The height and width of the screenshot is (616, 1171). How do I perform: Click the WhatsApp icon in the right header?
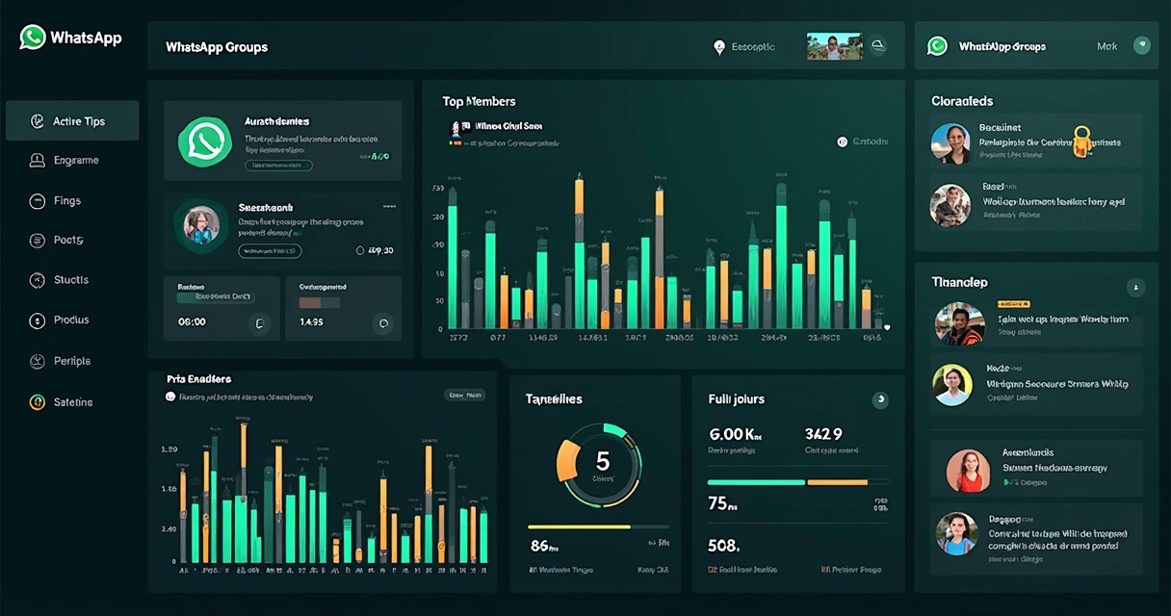937,46
